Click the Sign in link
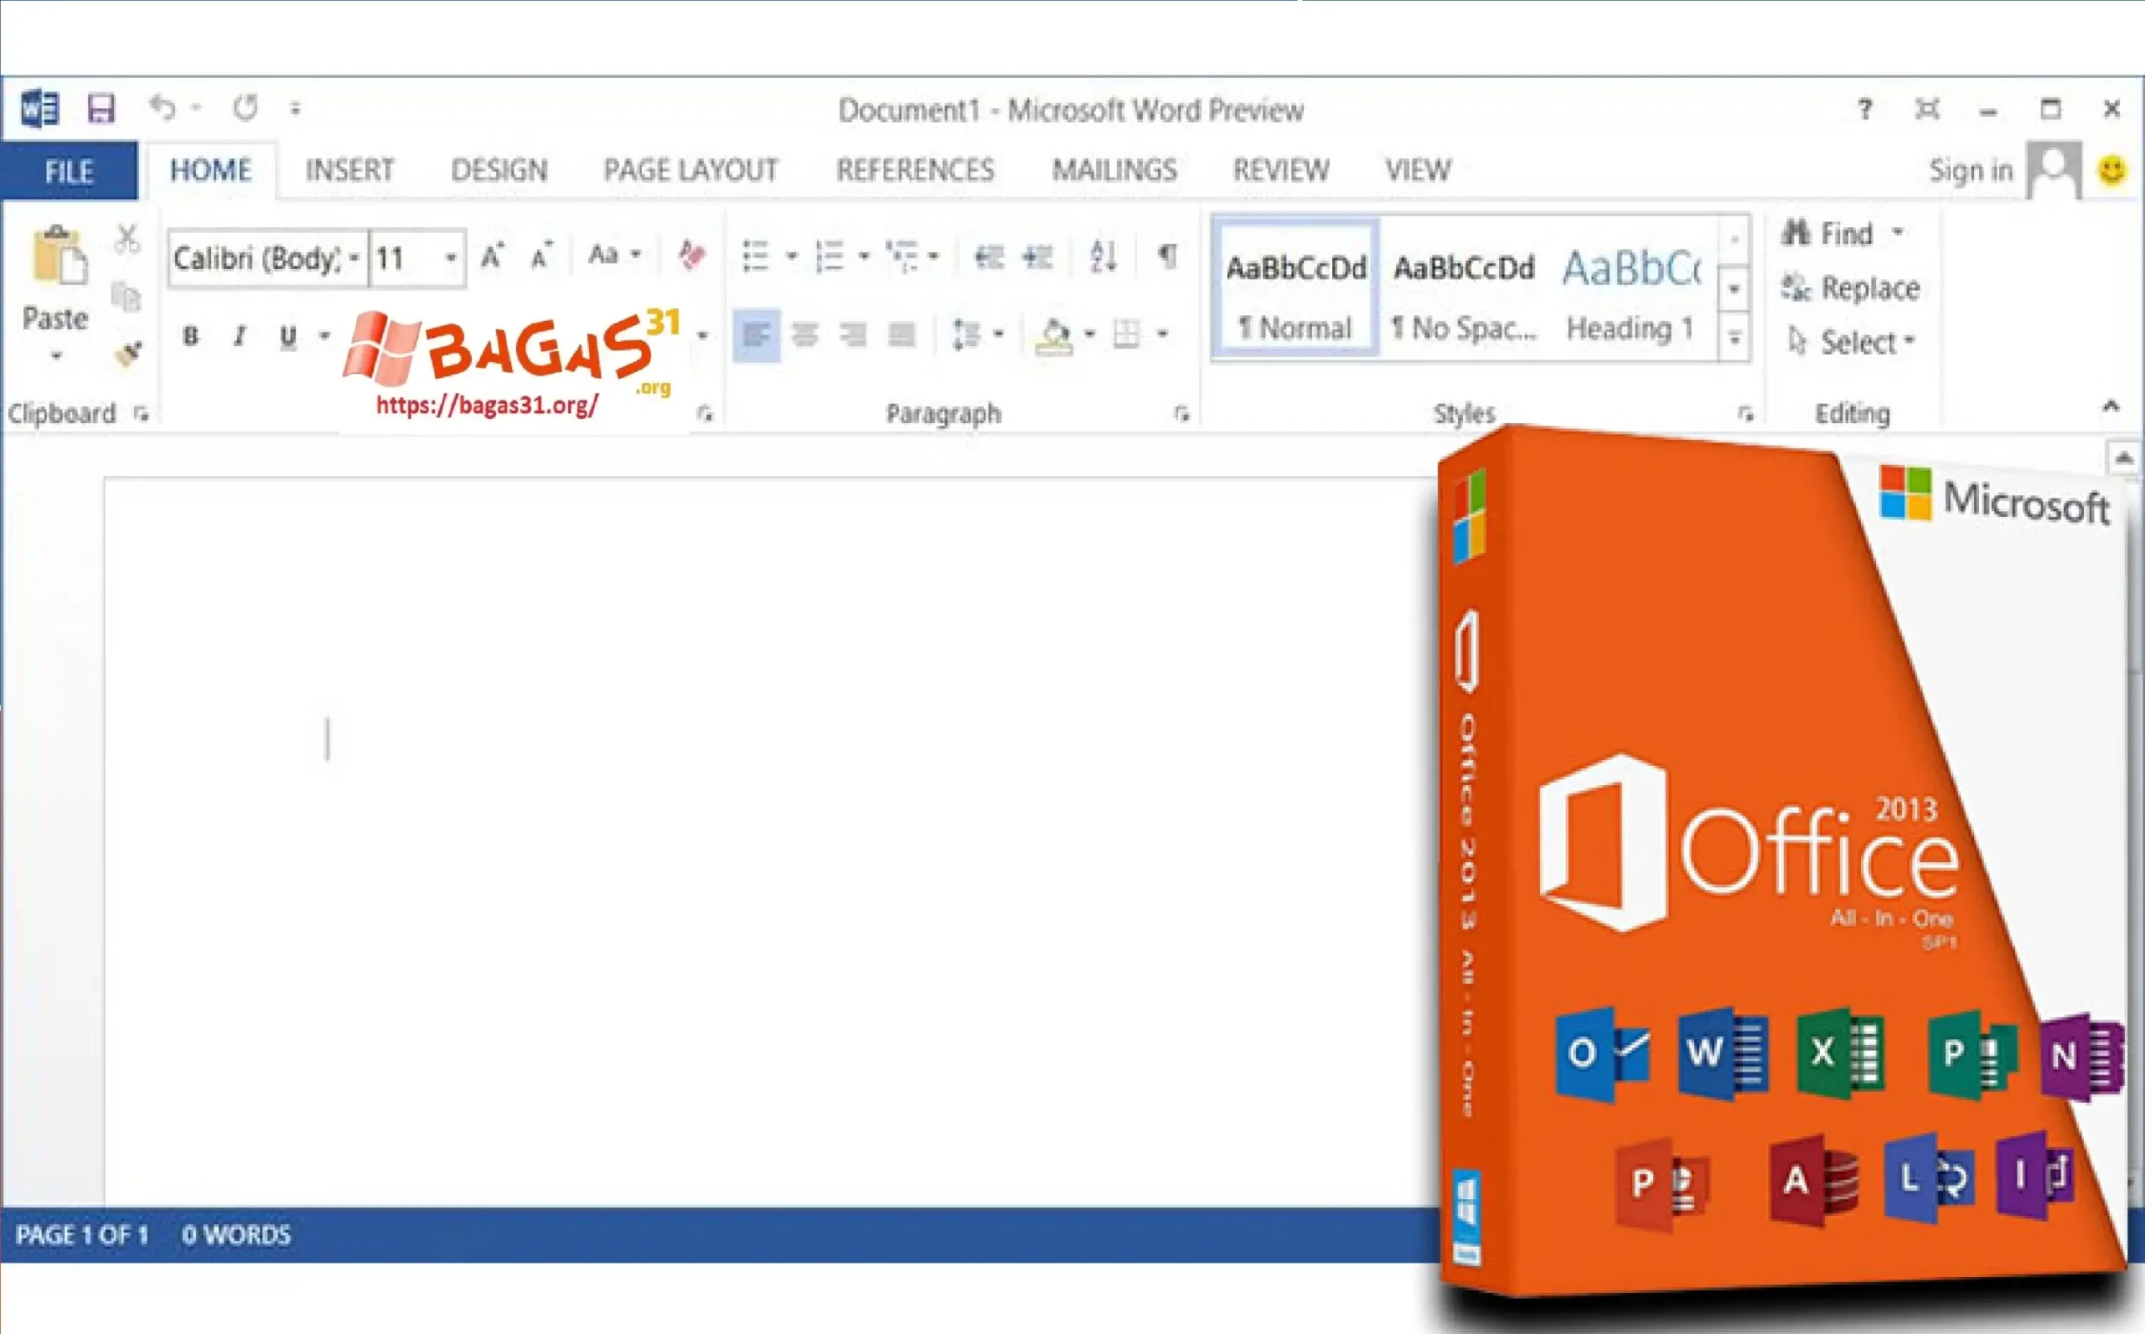The height and width of the screenshot is (1334, 2145). [x=1971, y=169]
